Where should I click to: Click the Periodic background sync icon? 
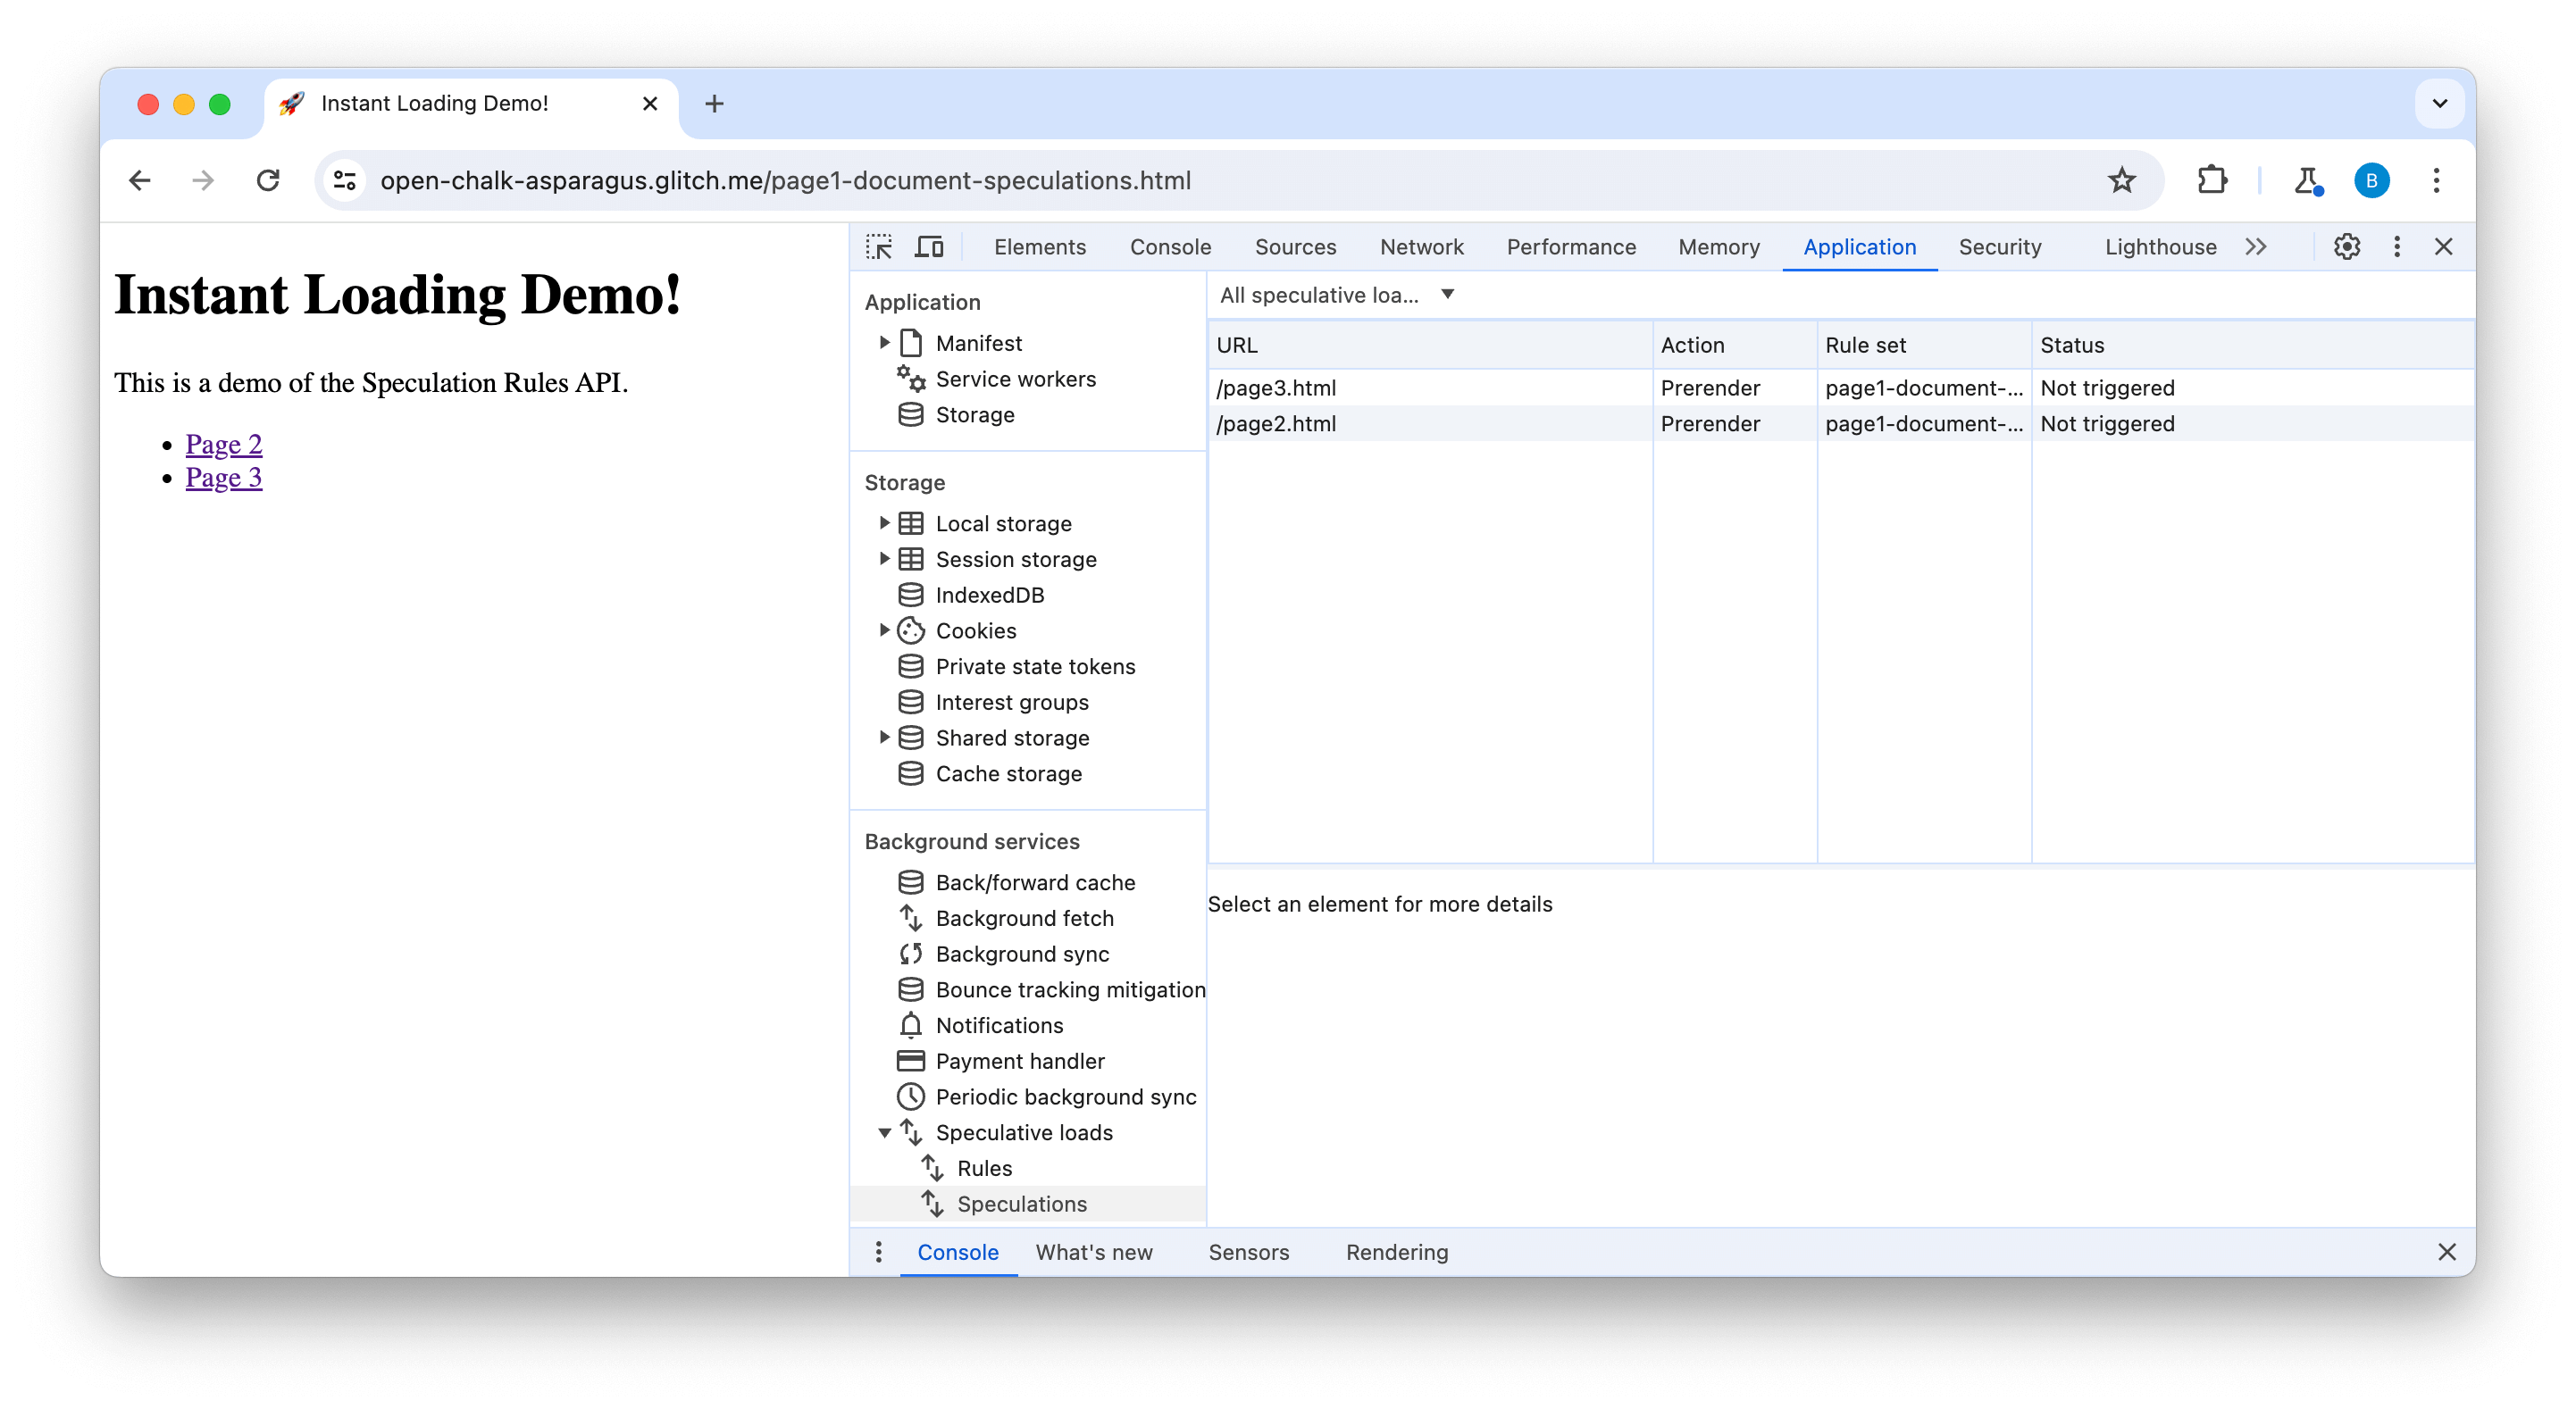911,1096
